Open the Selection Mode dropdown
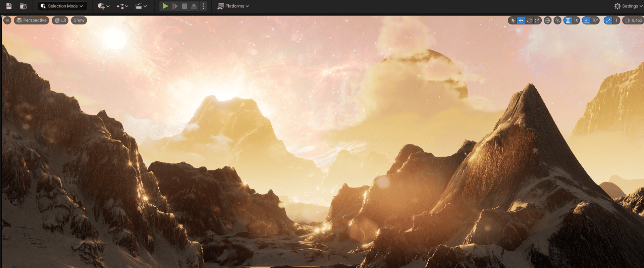 pyautogui.click(x=62, y=6)
